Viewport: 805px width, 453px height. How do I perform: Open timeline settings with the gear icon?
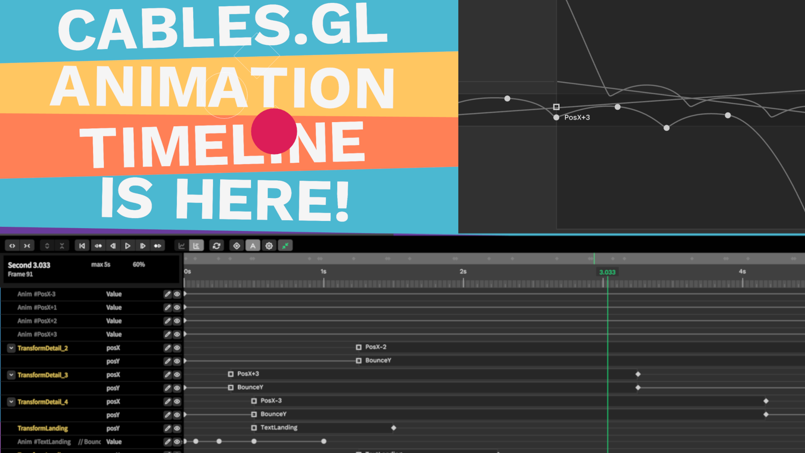pyautogui.click(x=269, y=246)
